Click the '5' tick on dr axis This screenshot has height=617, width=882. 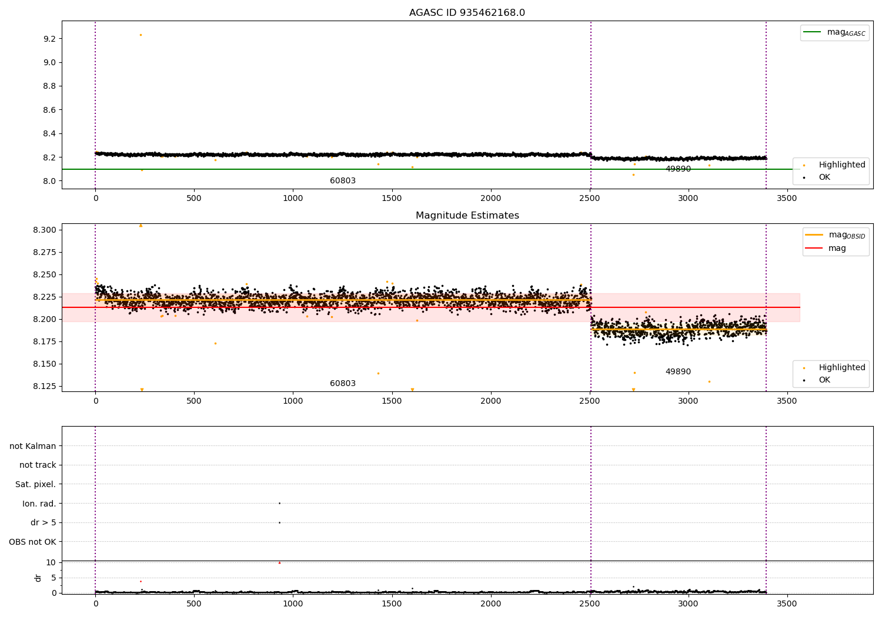(x=54, y=578)
